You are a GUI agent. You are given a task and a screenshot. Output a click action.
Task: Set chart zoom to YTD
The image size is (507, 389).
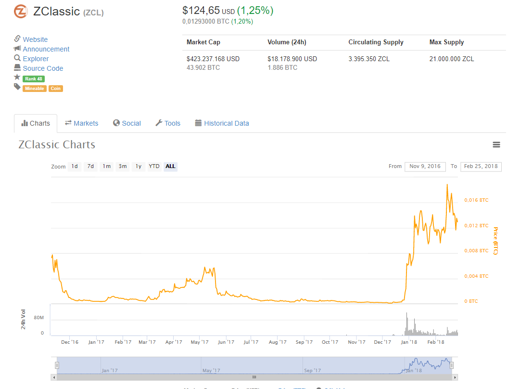[154, 167]
